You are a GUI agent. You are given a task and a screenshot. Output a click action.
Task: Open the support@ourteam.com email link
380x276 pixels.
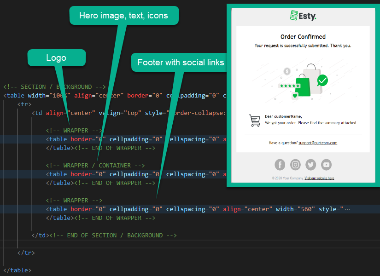pos(318,143)
